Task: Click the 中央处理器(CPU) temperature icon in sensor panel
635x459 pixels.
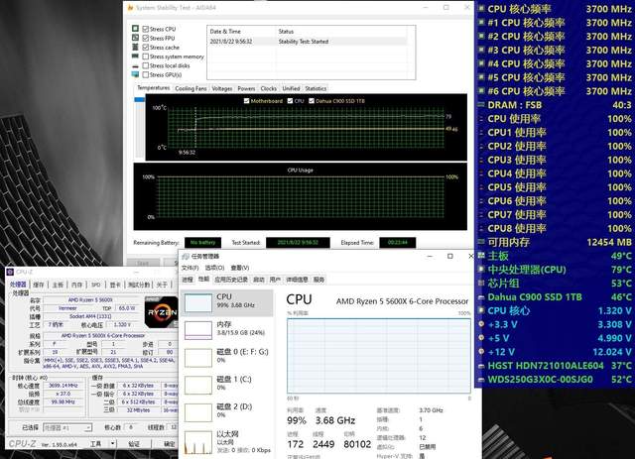Action: [481, 270]
